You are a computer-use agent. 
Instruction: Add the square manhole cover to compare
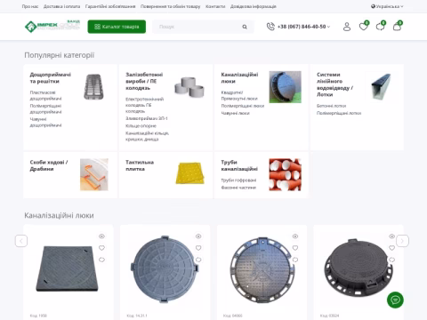point(101,260)
